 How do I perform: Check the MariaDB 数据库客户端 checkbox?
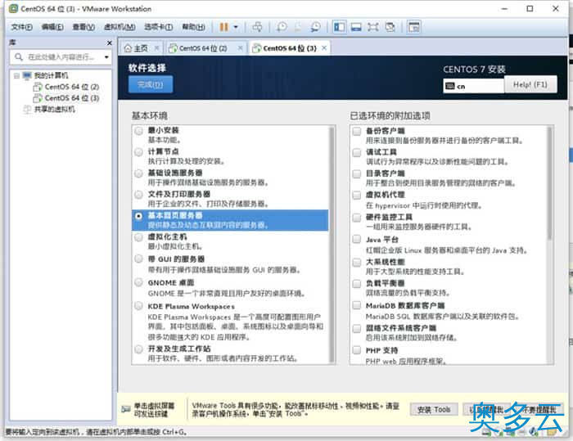(x=357, y=305)
